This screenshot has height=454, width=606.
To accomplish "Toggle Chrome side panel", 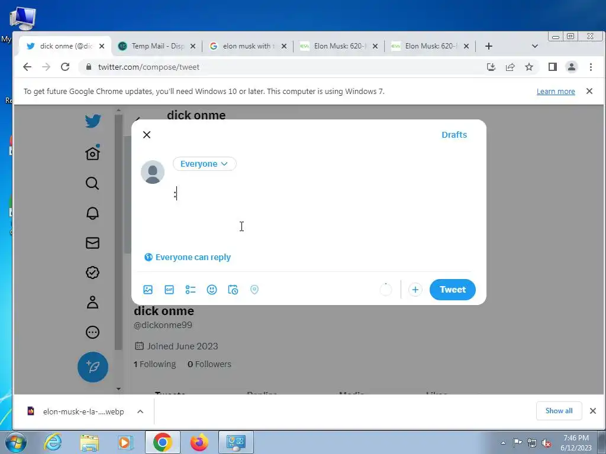I will (x=553, y=67).
